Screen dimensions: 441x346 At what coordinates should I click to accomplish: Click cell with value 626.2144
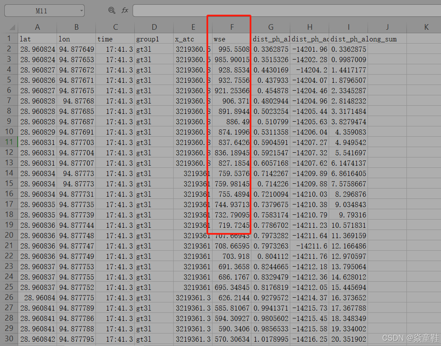[x=232, y=298]
